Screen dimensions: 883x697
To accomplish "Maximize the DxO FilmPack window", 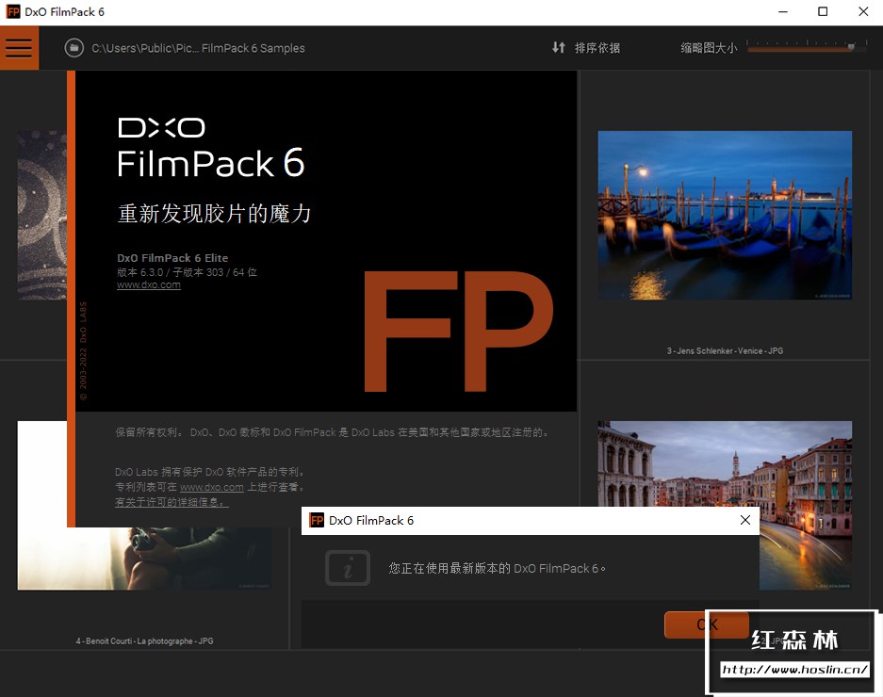I will (x=823, y=12).
